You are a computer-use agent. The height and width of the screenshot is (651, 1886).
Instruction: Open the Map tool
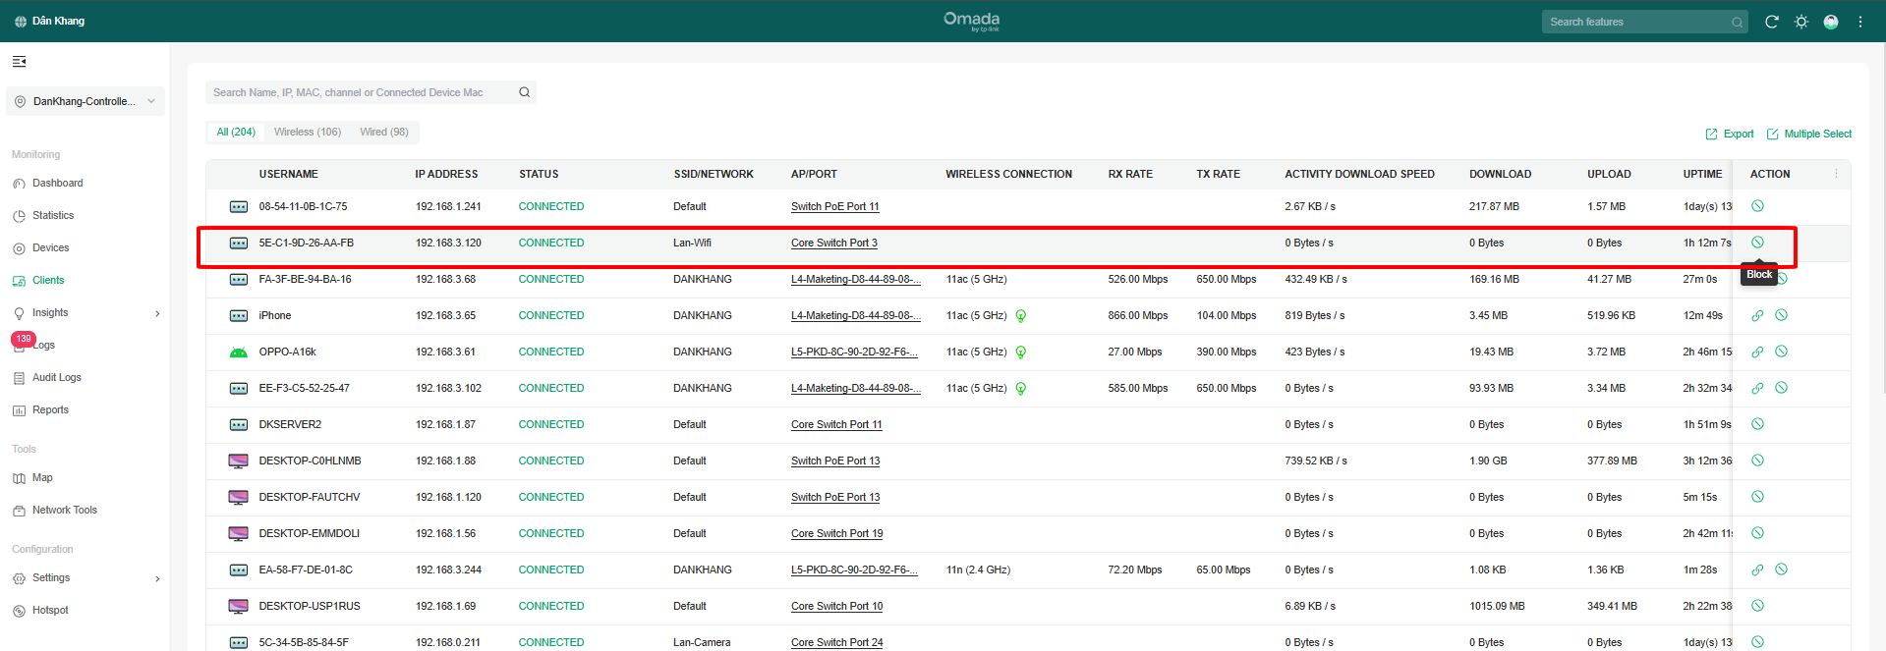coord(42,477)
